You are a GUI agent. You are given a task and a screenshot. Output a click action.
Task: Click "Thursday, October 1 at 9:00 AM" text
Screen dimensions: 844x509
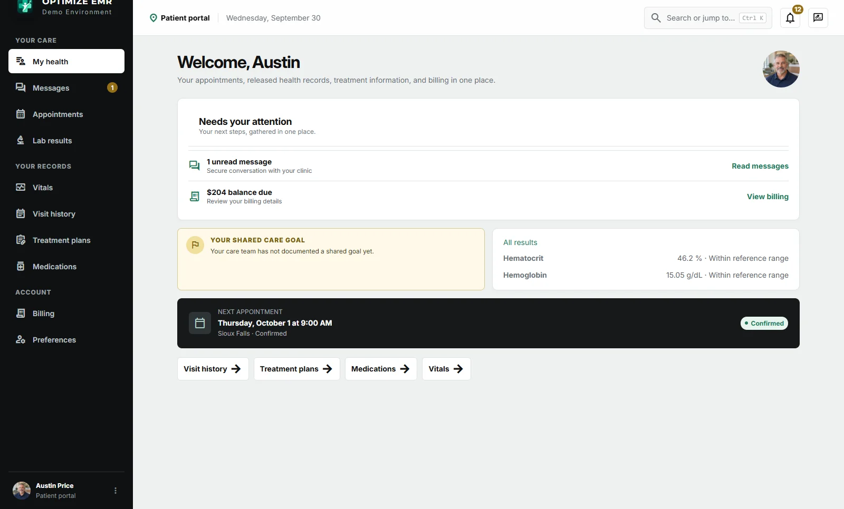pyautogui.click(x=275, y=323)
